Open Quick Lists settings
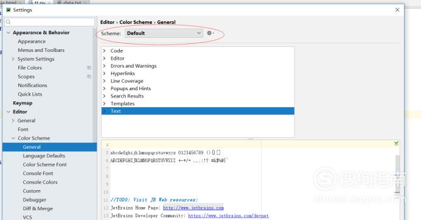Image resolution: width=421 pixels, height=220 pixels. [30, 94]
